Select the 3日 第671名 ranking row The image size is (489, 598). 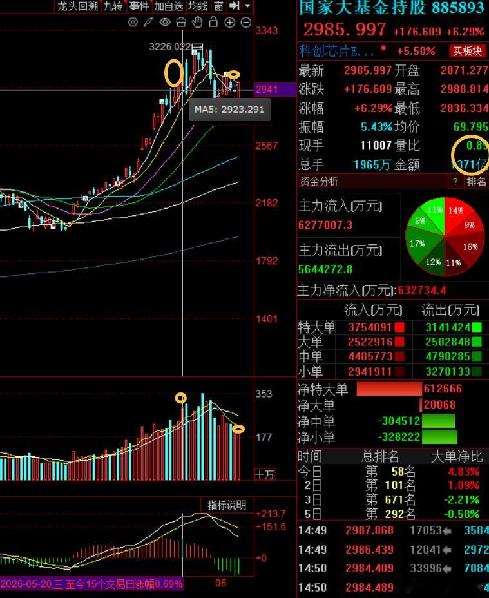pos(393,499)
